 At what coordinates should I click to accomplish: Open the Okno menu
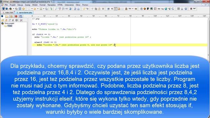tap(78, 5)
